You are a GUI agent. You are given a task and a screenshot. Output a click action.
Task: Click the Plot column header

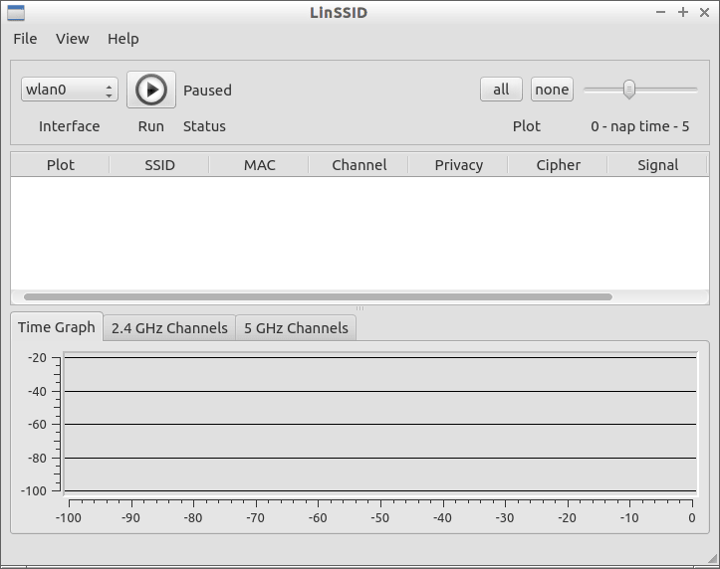pos(61,165)
